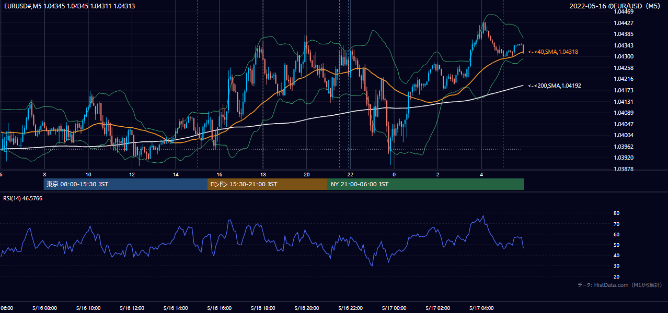Click price axis value 1.04427
The width and height of the screenshot is (668, 313).
click(x=624, y=23)
